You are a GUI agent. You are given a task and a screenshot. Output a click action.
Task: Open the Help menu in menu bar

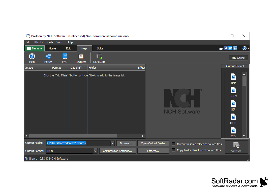point(70,42)
